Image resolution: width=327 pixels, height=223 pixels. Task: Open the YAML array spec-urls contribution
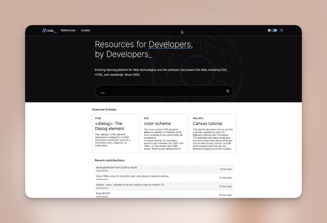pyautogui.click(x=132, y=176)
